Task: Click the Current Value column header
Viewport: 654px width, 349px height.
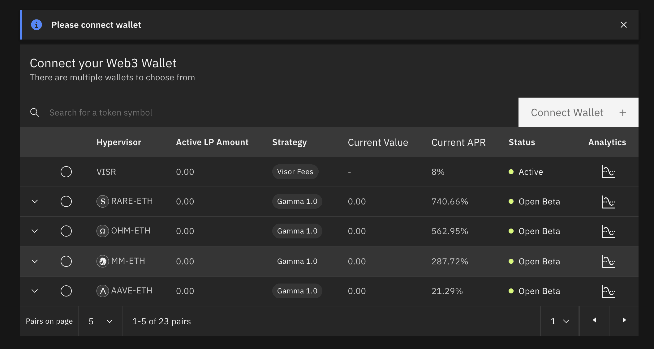Action: pyautogui.click(x=378, y=142)
